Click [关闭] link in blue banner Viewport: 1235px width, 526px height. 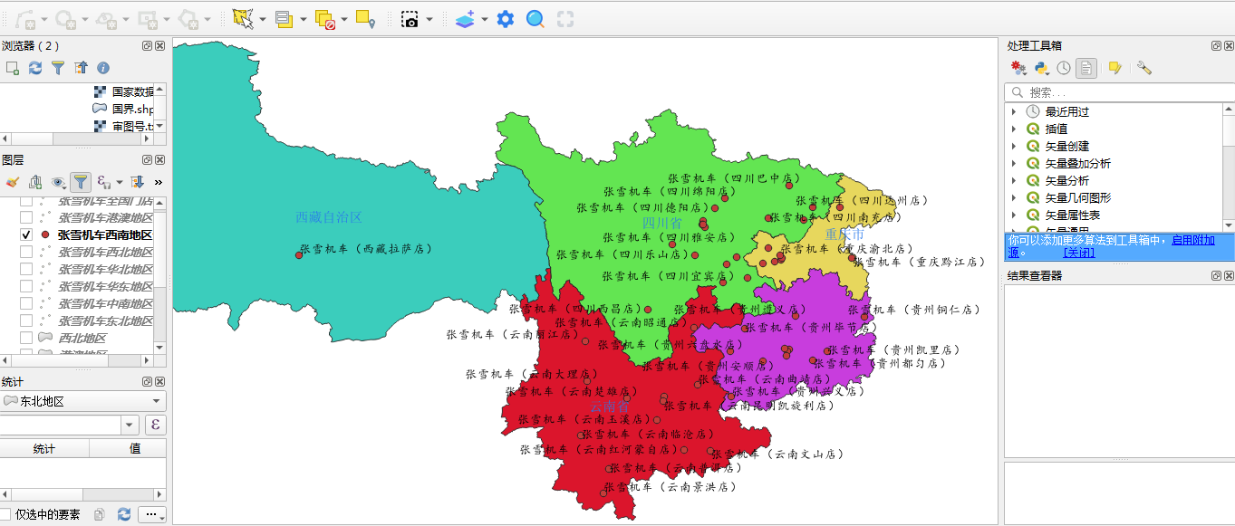pos(1079,253)
